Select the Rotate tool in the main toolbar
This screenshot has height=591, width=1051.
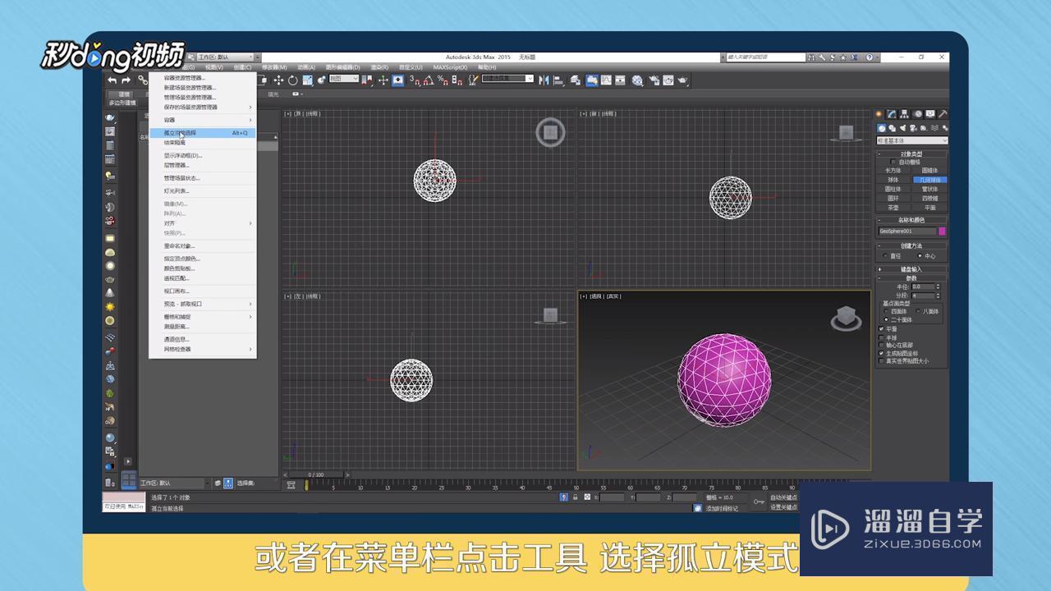(292, 80)
